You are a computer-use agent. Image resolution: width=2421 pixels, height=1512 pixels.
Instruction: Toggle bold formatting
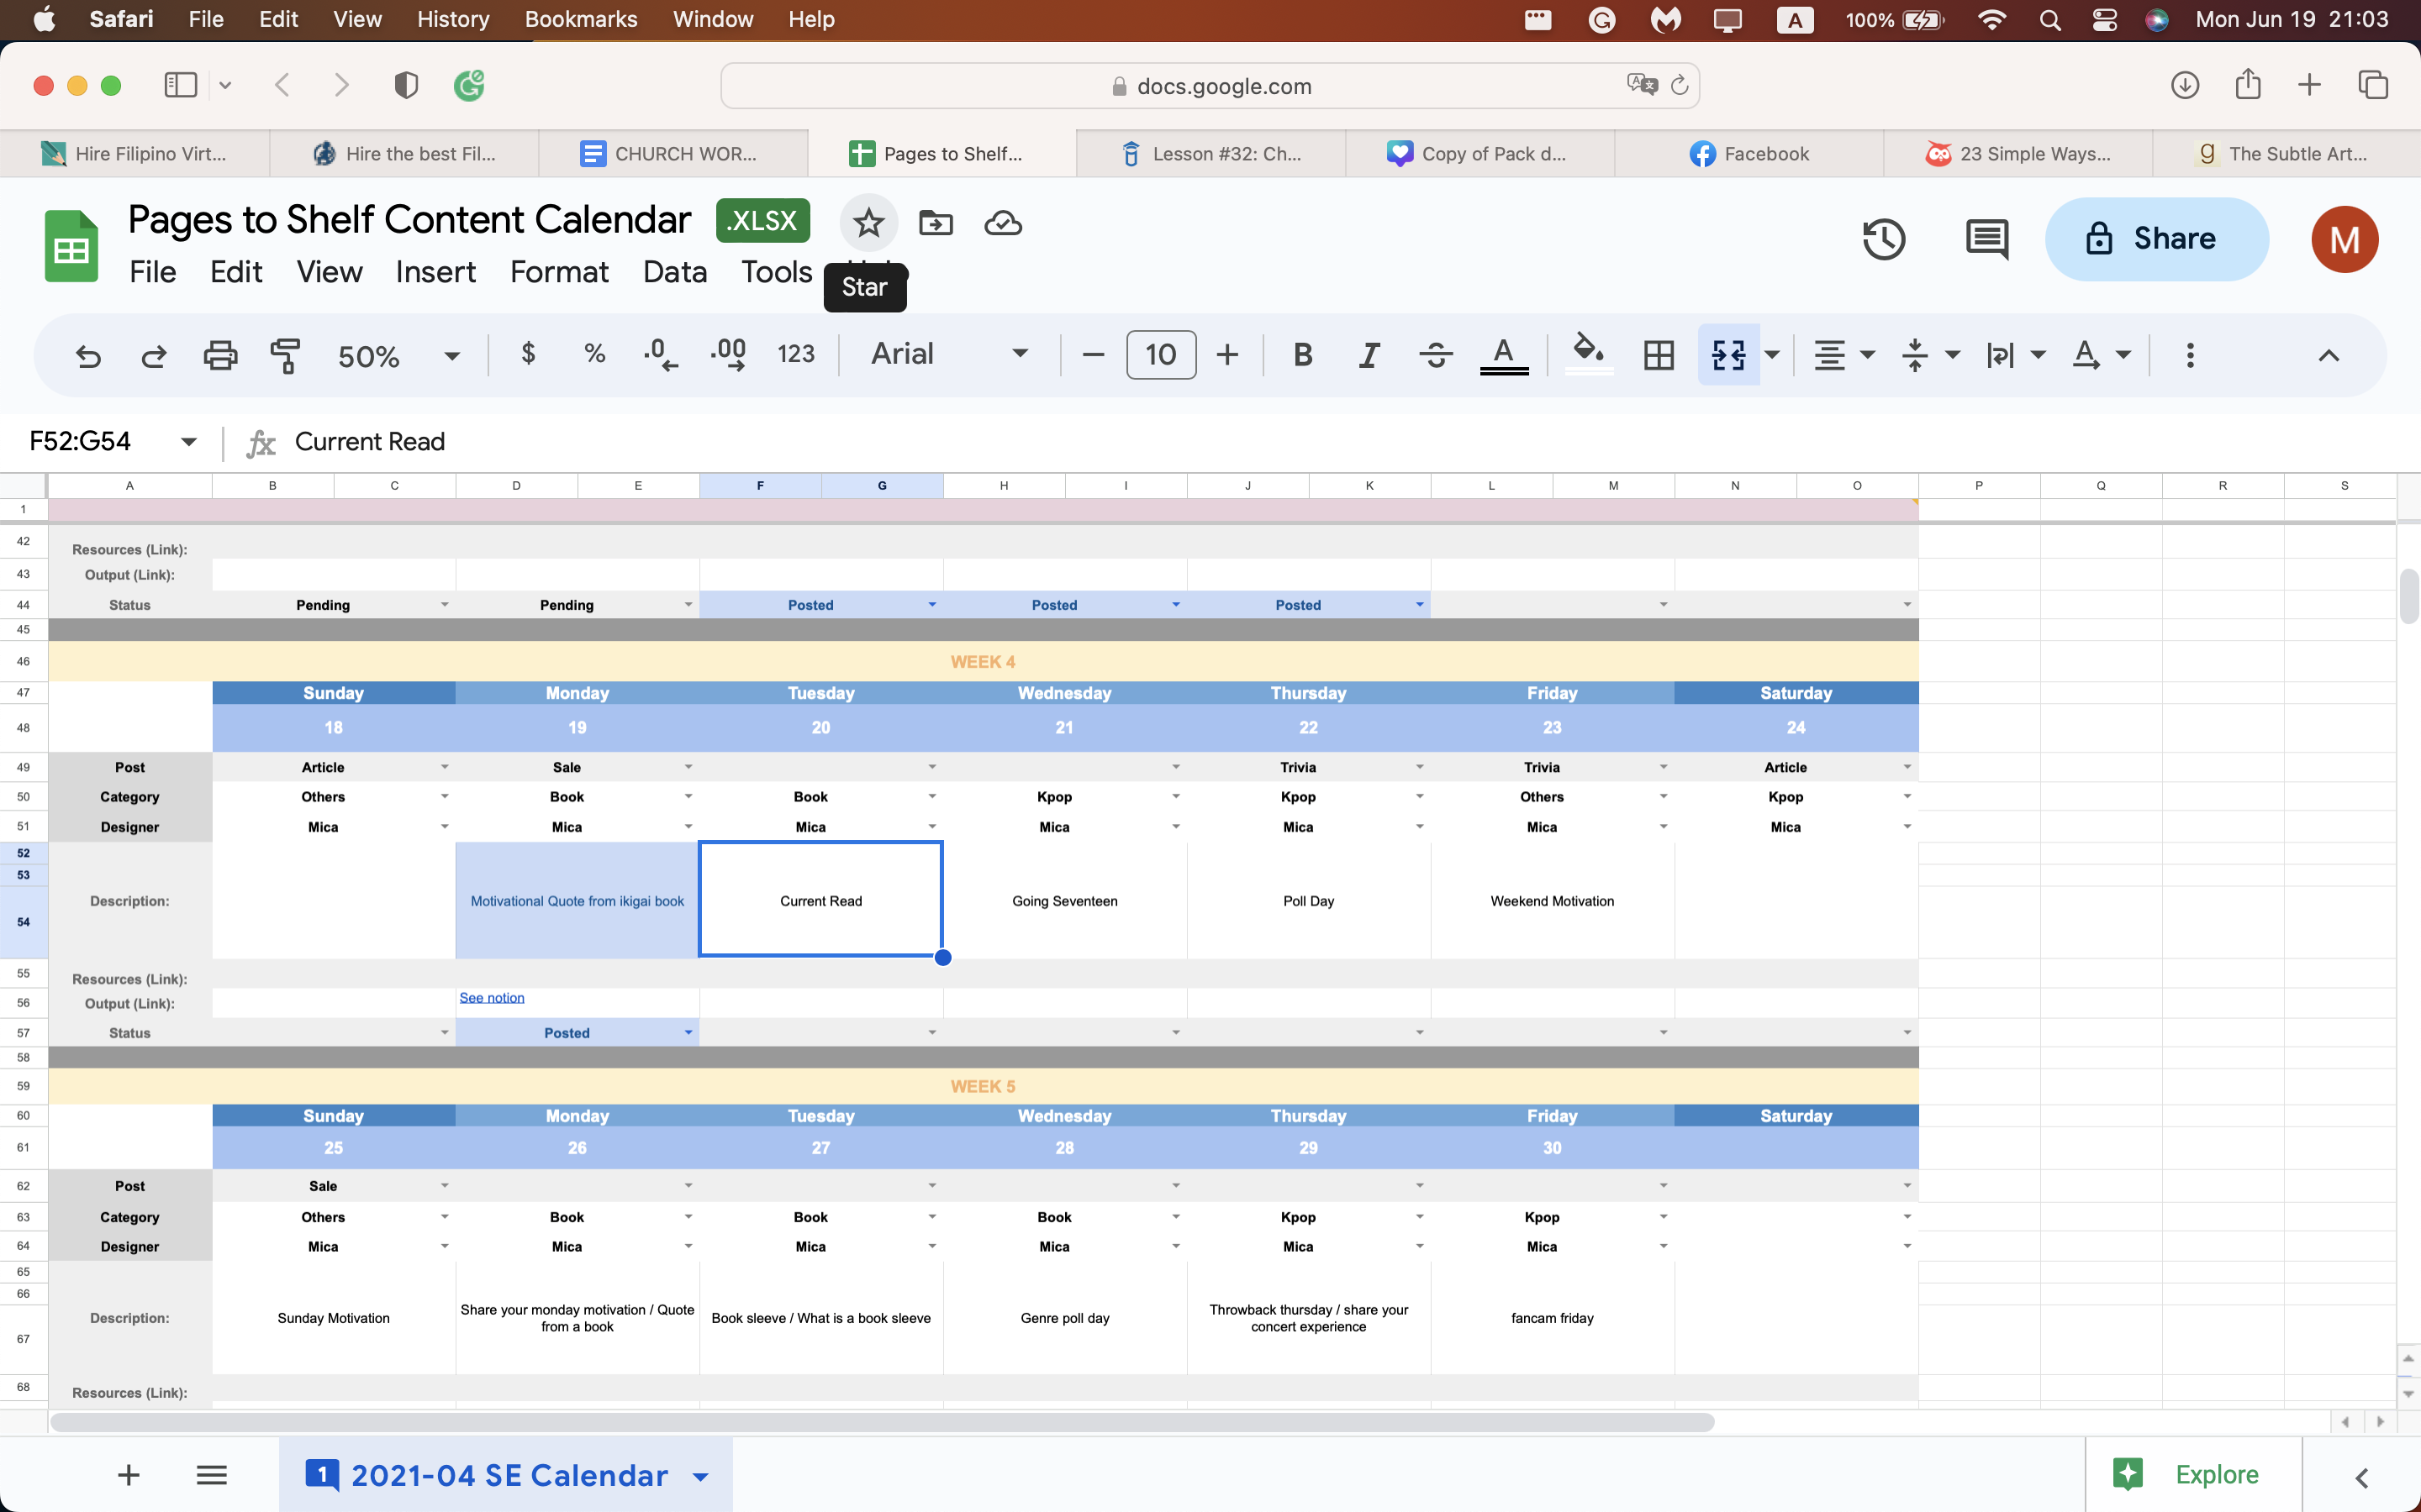[1302, 354]
